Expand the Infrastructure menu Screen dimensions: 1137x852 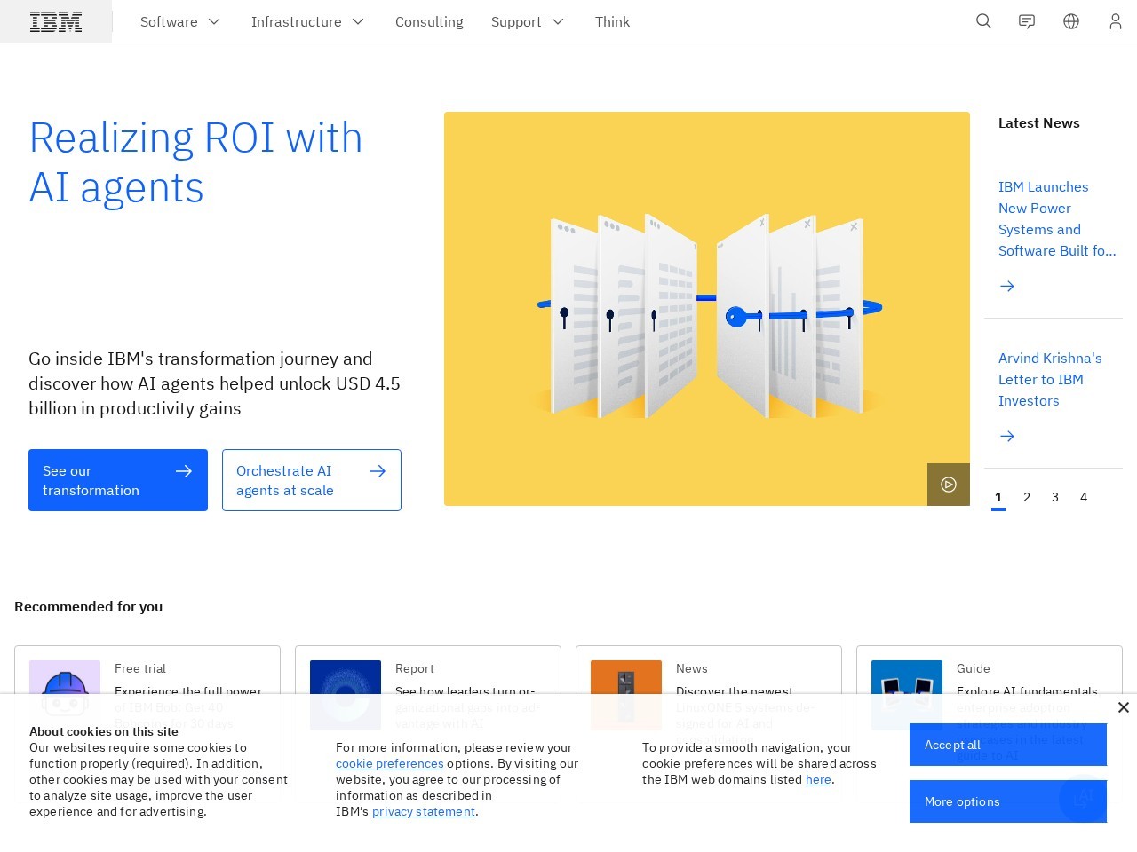307,21
